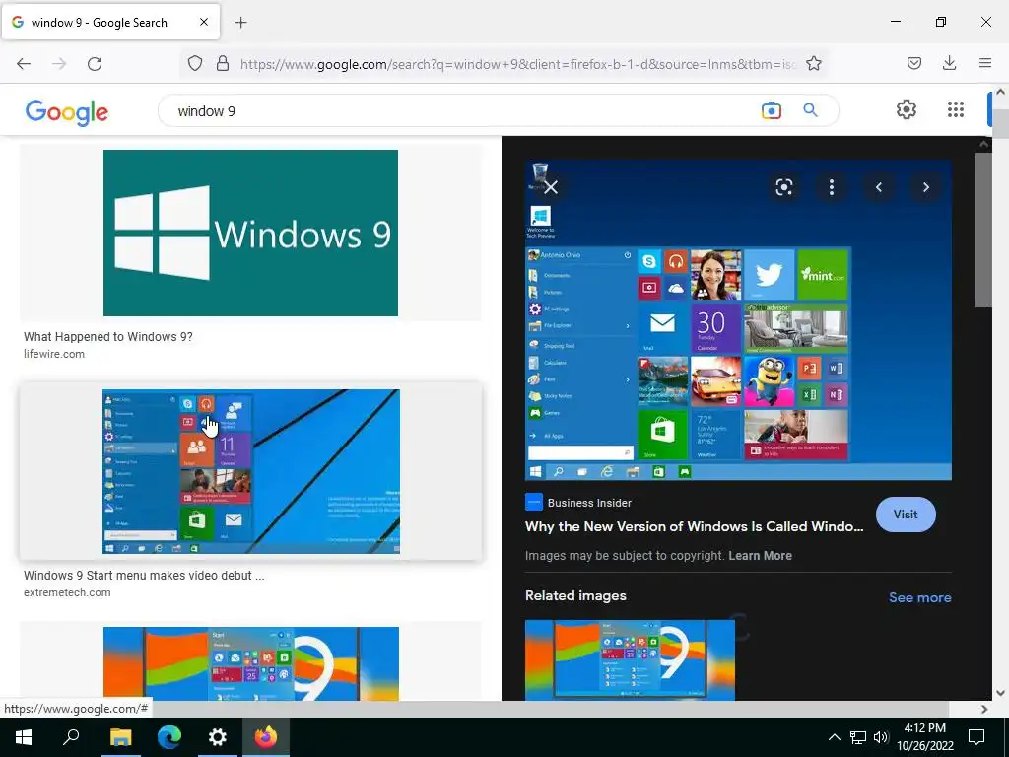The image size is (1009, 757).
Task: Reload the page with the refresh icon
Action: pos(95,64)
